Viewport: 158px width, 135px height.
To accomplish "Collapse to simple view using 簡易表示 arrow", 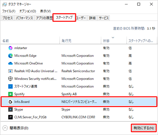I will [5, 128].
